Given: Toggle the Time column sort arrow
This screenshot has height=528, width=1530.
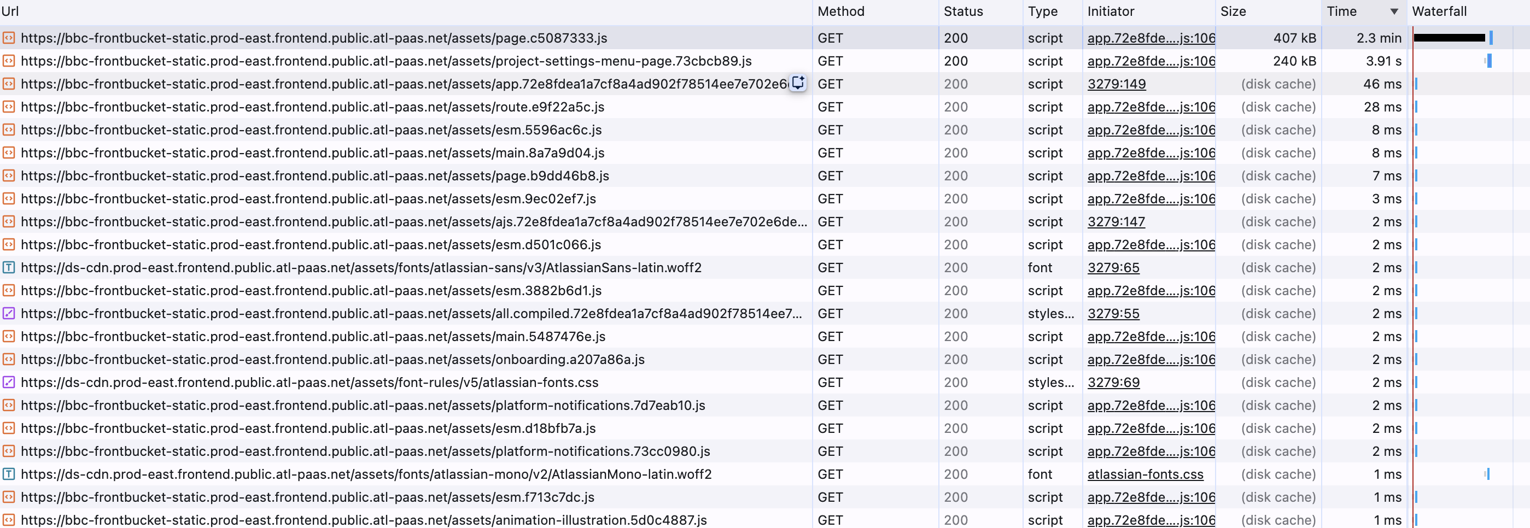Looking at the screenshot, I should pos(1394,11).
